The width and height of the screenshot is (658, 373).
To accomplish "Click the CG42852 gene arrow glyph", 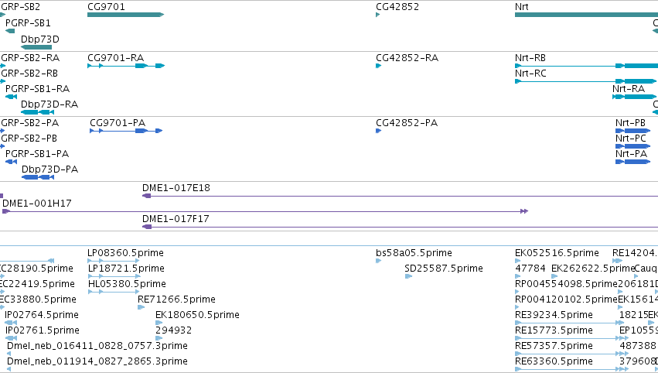I will [377, 15].
